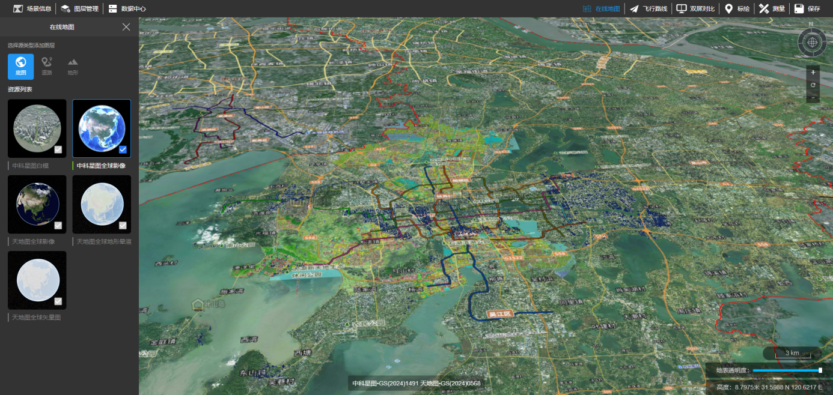Click the 保存 save button
The width and height of the screenshot is (833, 395).
pyautogui.click(x=807, y=8)
